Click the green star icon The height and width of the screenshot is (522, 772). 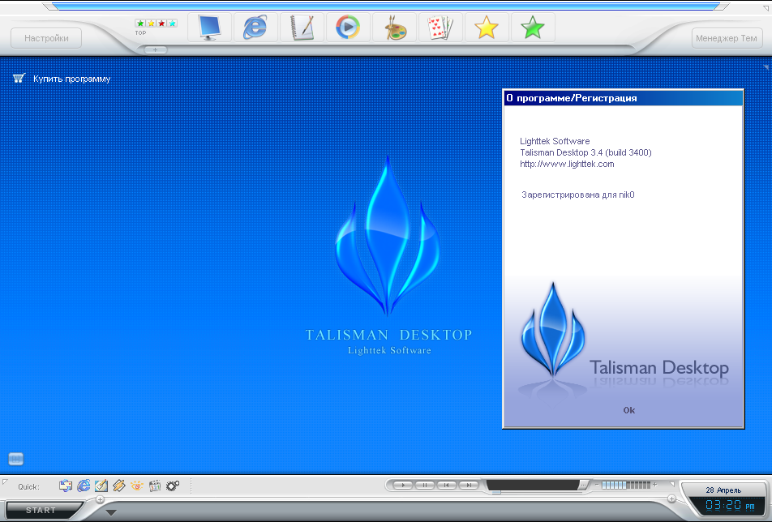click(x=533, y=28)
